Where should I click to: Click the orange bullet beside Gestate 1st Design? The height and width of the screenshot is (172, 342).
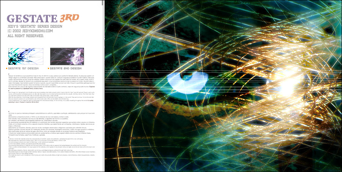(x=7, y=69)
